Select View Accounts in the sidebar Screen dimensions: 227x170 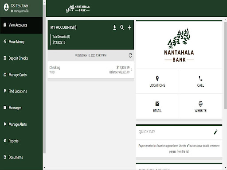(21, 25)
